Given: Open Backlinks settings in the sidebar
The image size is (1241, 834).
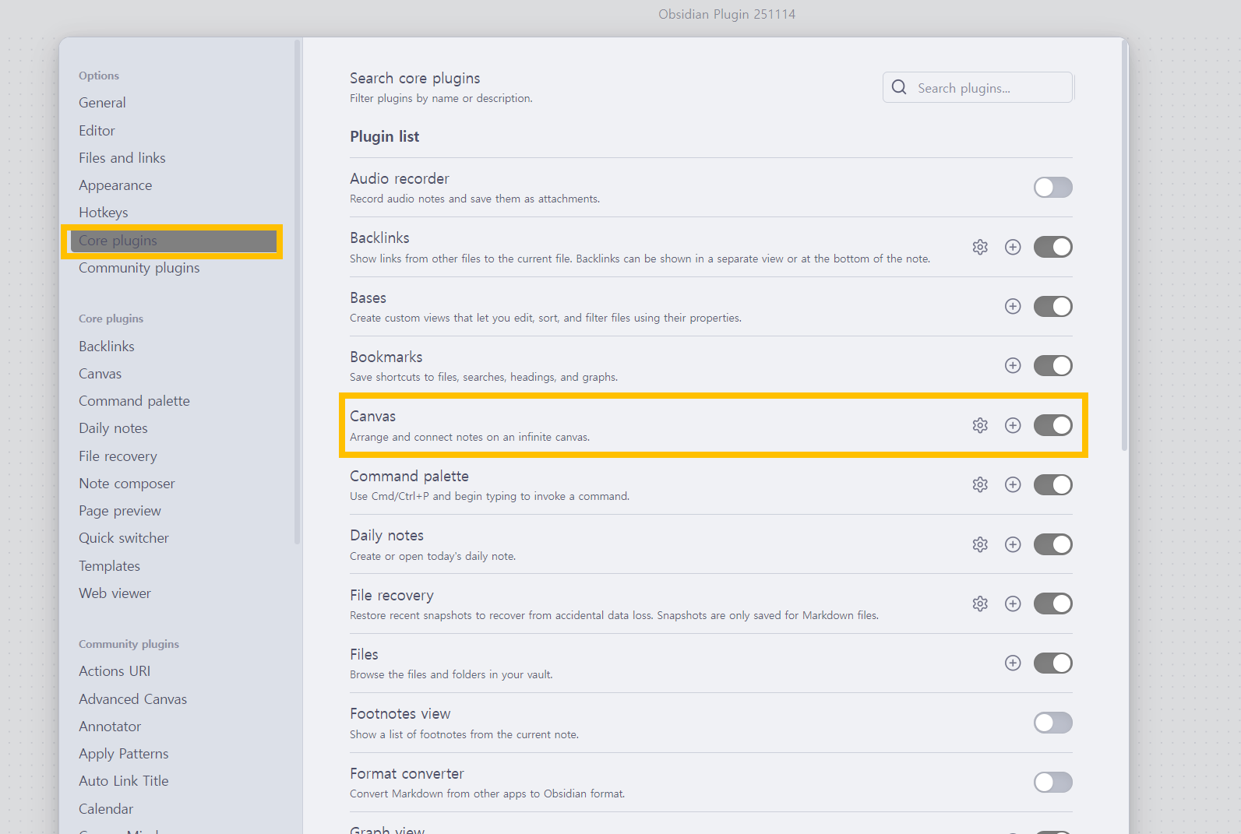Looking at the screenshot, I should point(107,347).
